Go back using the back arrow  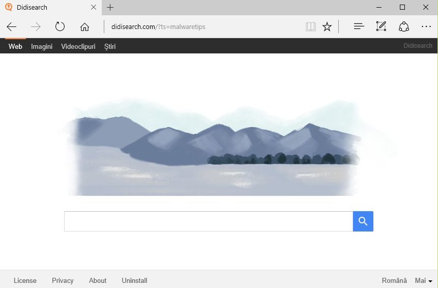click(12, 27)
